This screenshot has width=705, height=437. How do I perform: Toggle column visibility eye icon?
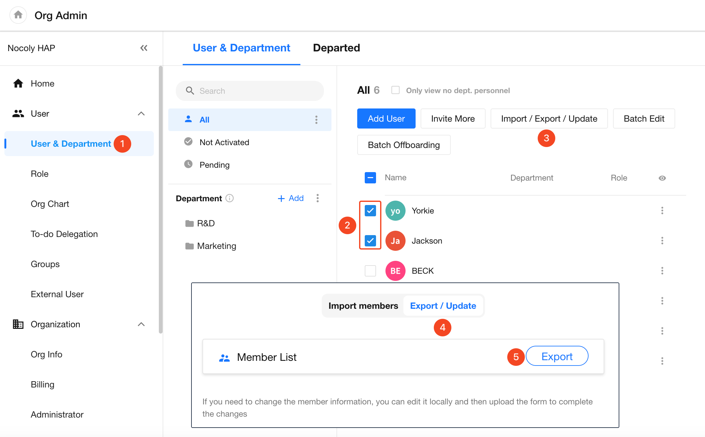click(x=662, y=178)
